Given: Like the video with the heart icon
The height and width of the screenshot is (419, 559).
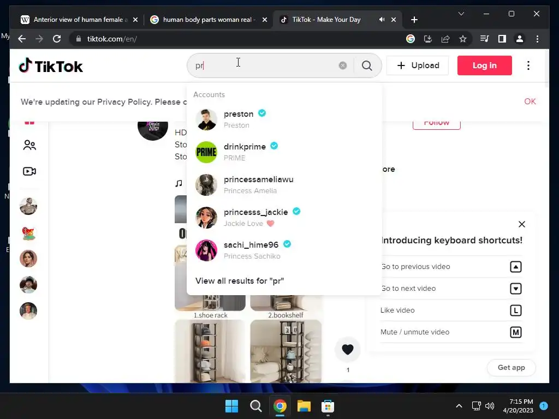Looking at the screenshot, I should (348, 349).
